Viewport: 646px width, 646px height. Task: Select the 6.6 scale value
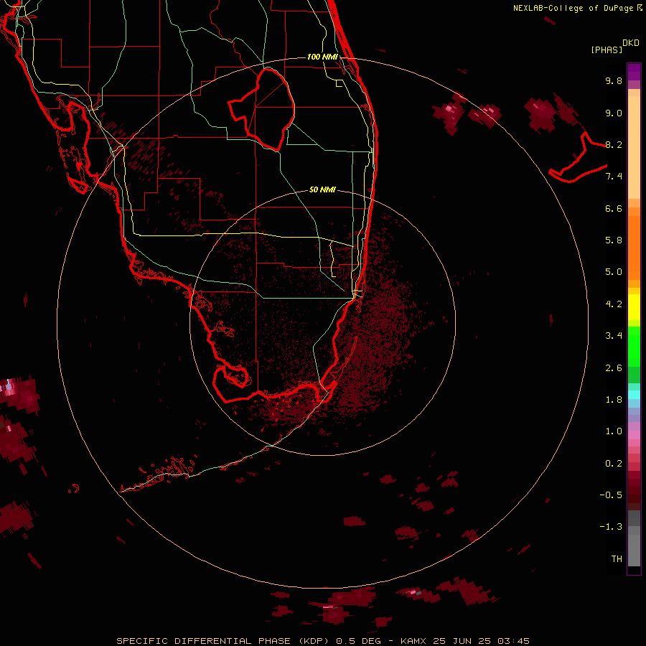tap(614, 208)
